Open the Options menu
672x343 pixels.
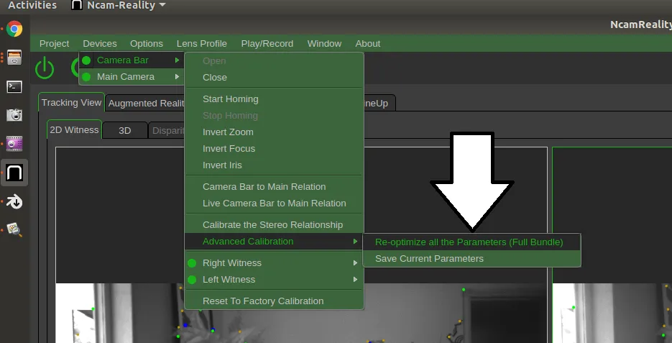(147, 44)
